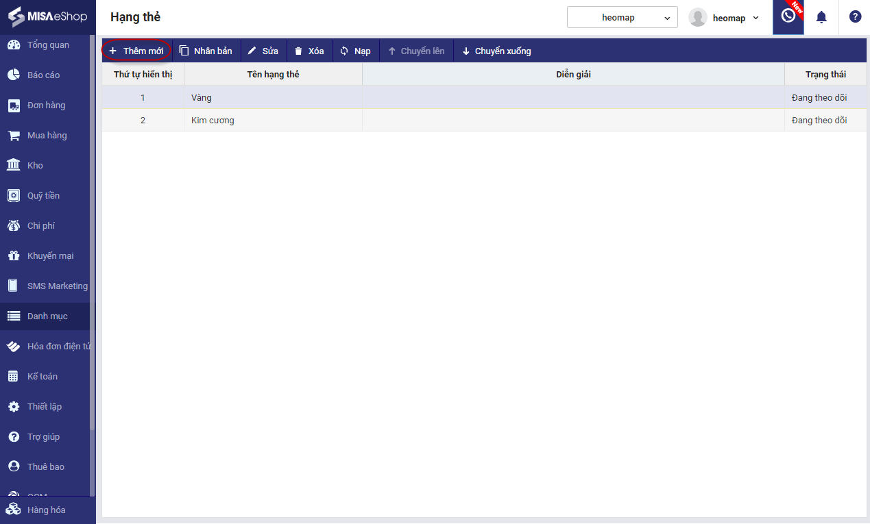
Task: Click the Hạng thẻ page title
Action: coord(135,17)
